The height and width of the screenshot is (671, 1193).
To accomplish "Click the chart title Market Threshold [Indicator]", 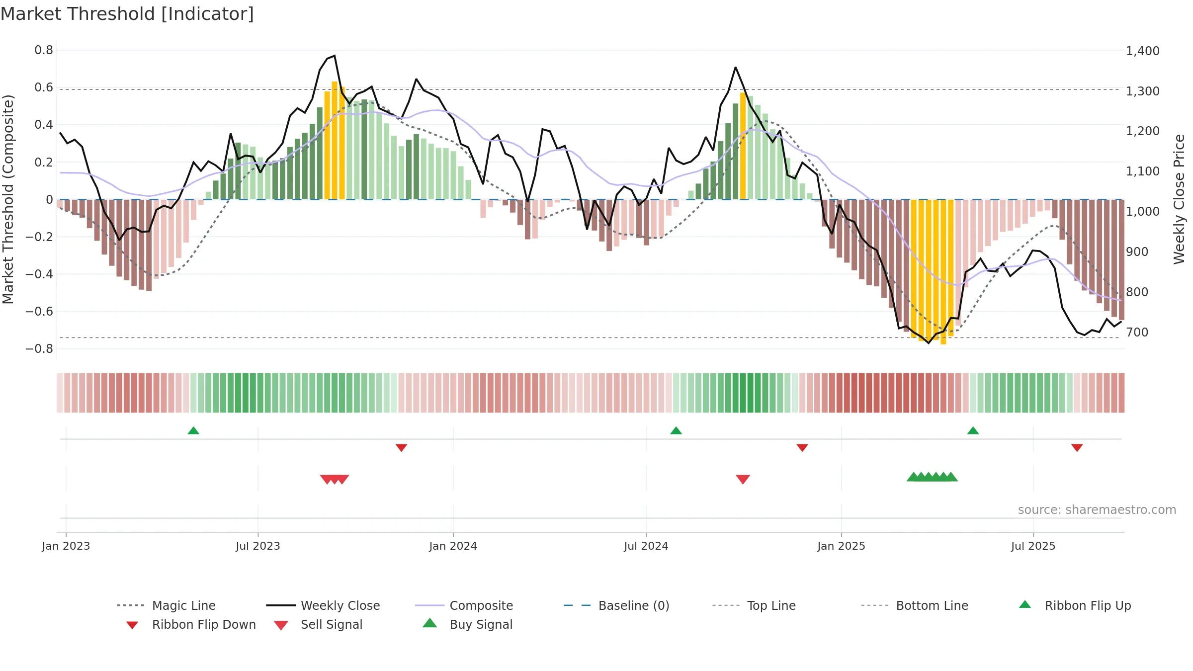I will pos(127,14).
